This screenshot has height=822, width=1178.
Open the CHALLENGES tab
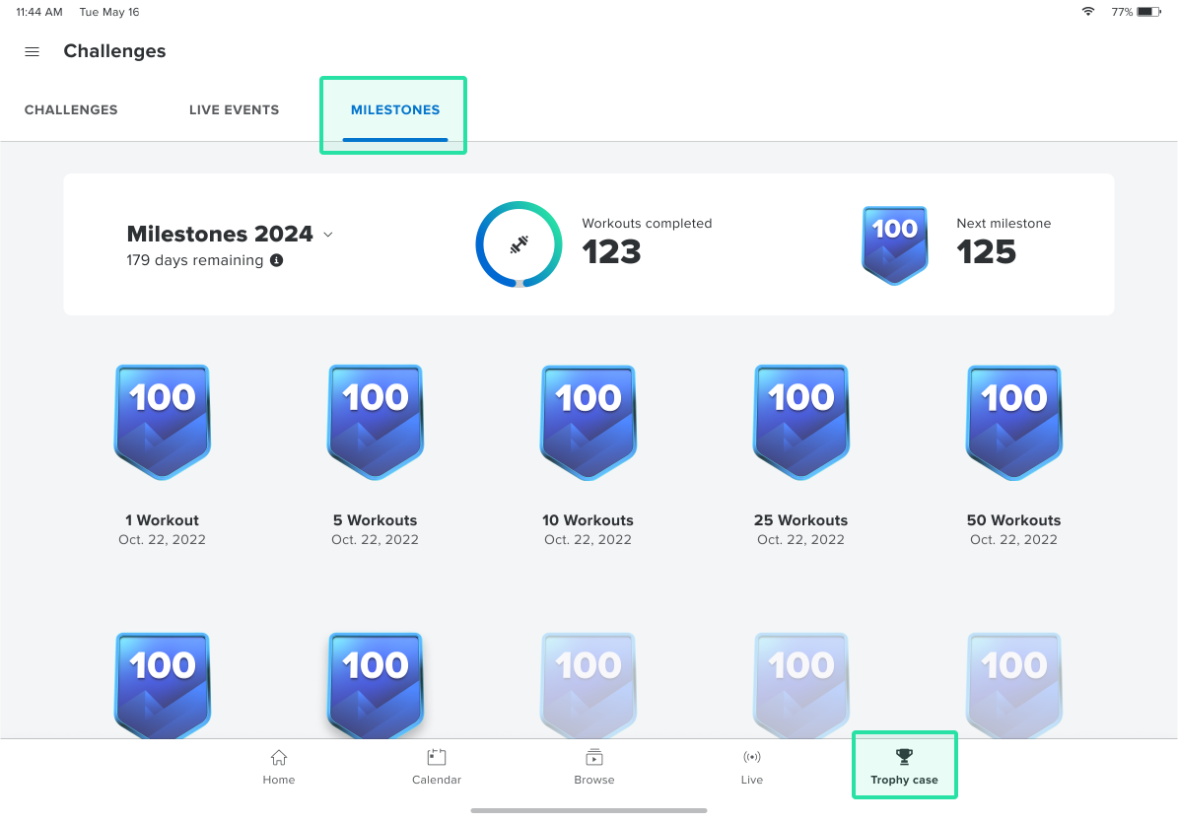pyautogui.click(x=70, y=109)
